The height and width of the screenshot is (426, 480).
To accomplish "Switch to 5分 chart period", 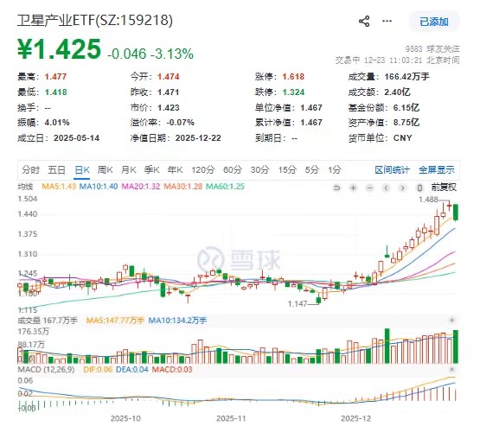I will click(x=312, y=169).
